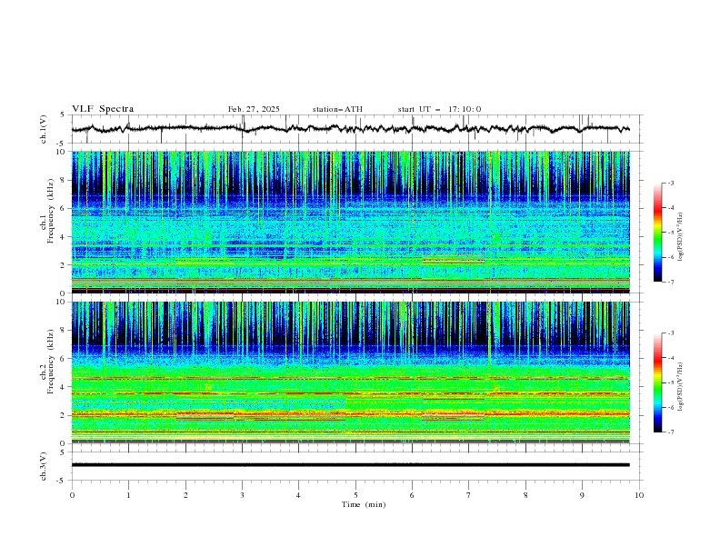Click the time axis tick label 1

click(x=128, y=495)
